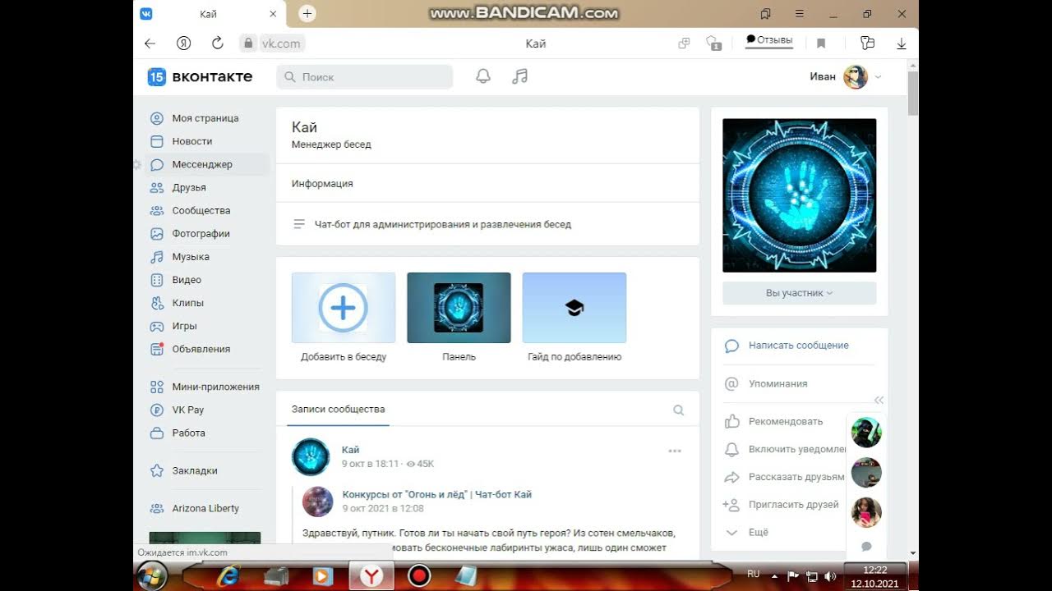
Task: Click Windows Start button
Action: pos(152,575)
